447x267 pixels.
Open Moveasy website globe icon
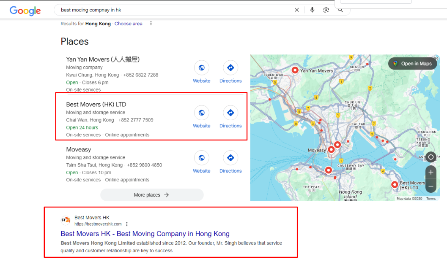point(202,157)
